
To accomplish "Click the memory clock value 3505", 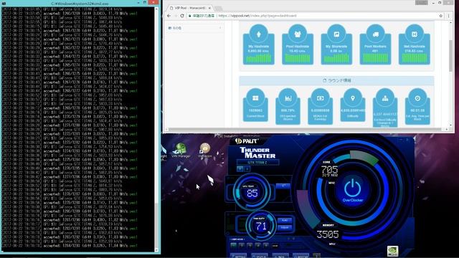I will 328,234.
